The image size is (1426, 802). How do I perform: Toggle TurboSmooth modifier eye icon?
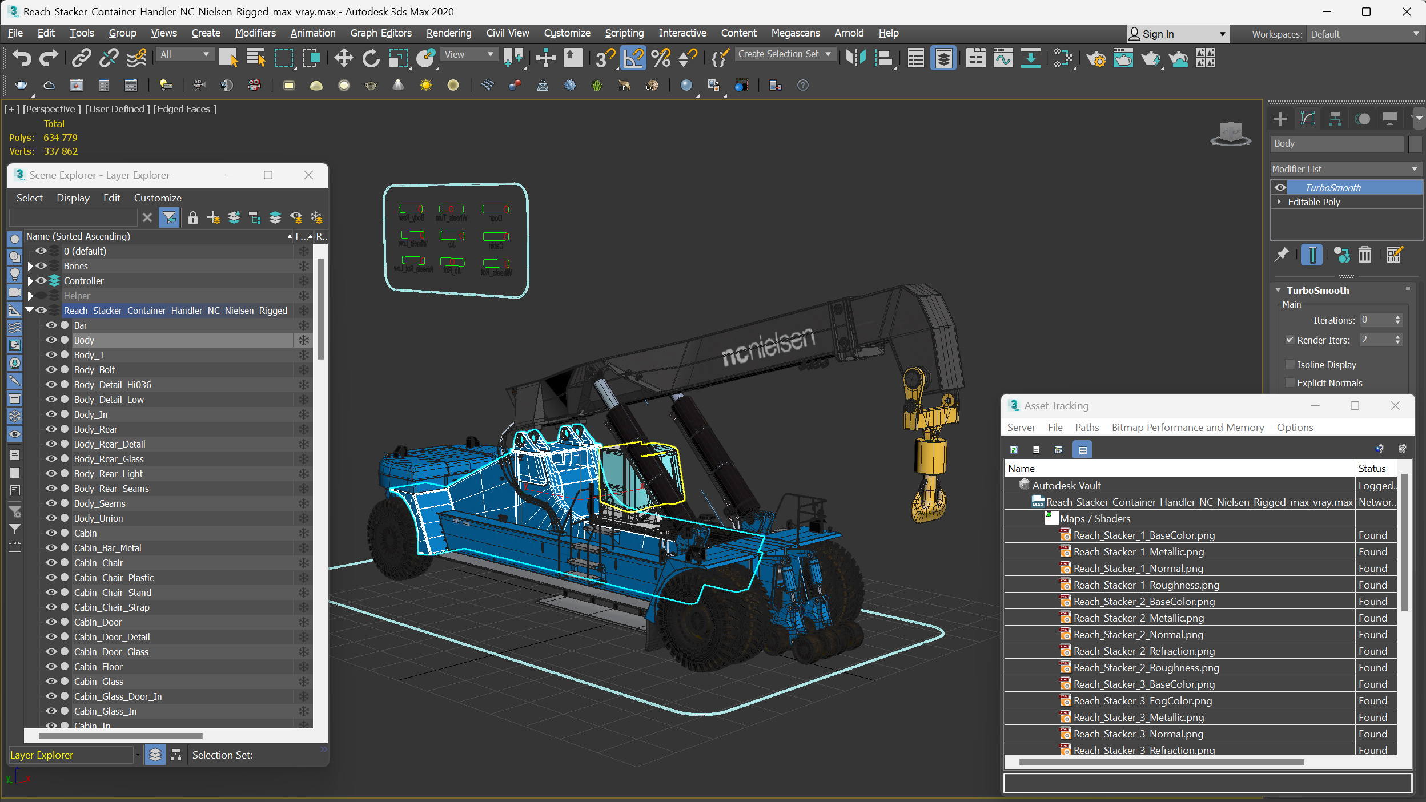pyautogui.click(x=1281, y=188)
